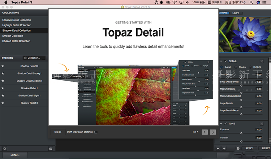Click the previous page arrow in tutorial
This screenshot has height=159, width=271.
pos(205,132)
